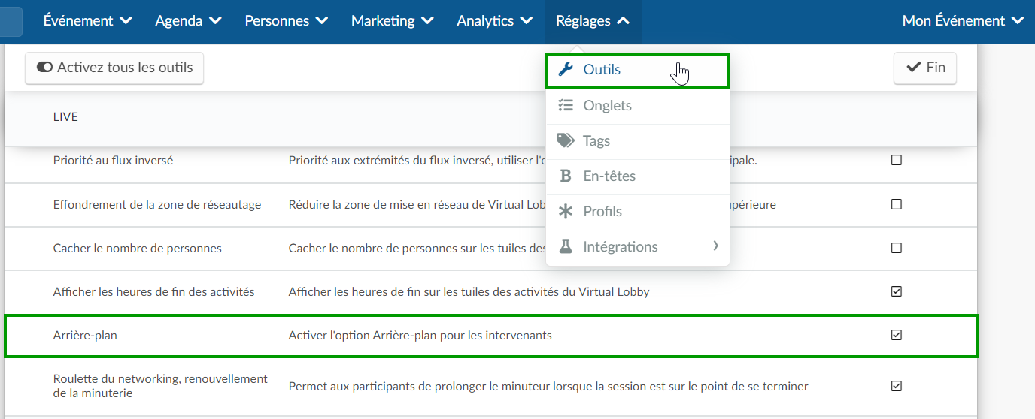This screenshot has width=1035, height=419.
Task: Expand the Agenda menu
Action: pyautogui.click(x=188, y=21)
